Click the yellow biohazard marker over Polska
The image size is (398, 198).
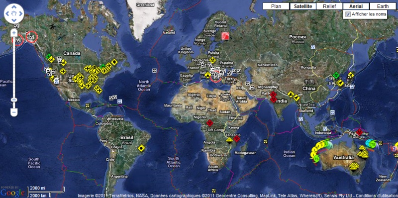(212, 60)
